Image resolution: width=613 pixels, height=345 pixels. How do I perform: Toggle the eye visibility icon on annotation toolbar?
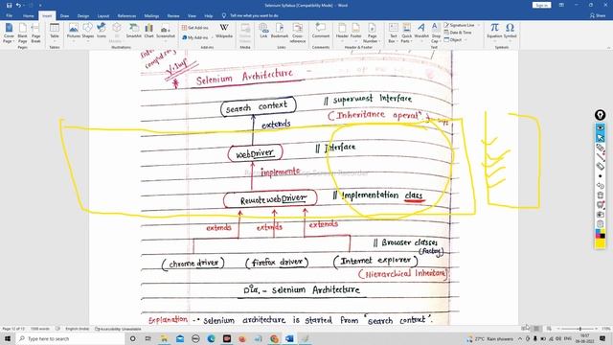point(601,127)
